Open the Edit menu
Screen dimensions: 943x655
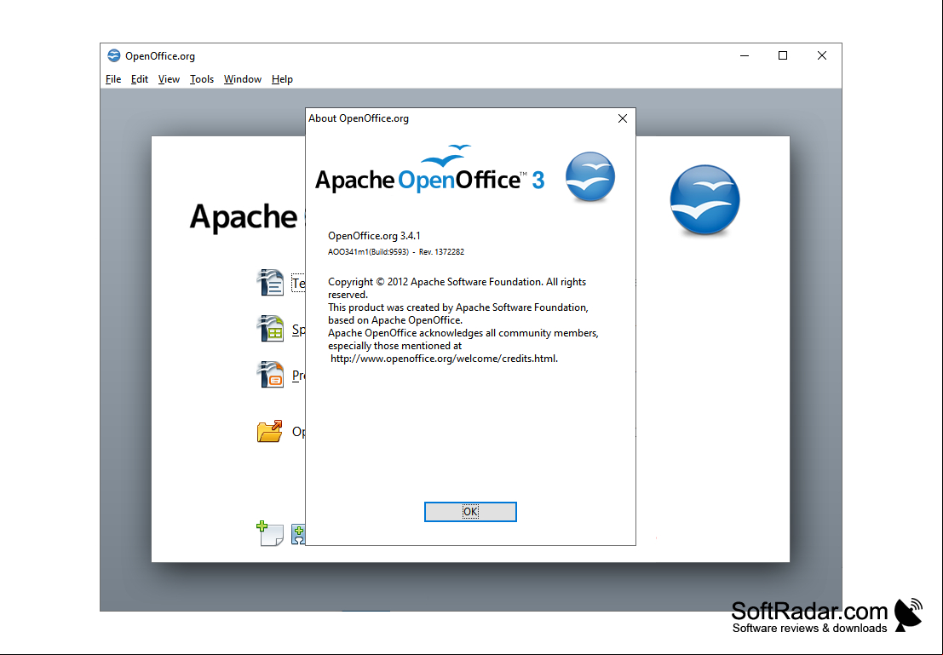[x=140, y=79]
